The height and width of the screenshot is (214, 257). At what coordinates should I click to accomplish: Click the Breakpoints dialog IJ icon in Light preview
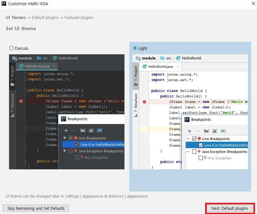tap(187, 120)
